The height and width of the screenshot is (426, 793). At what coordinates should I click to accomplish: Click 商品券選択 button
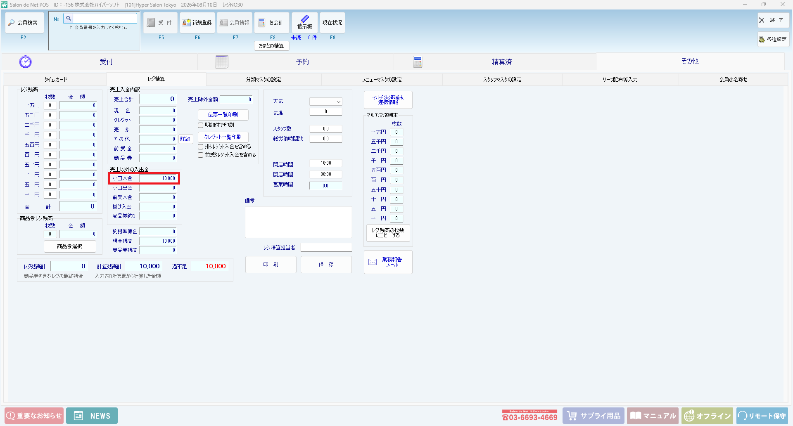point(70,246)
